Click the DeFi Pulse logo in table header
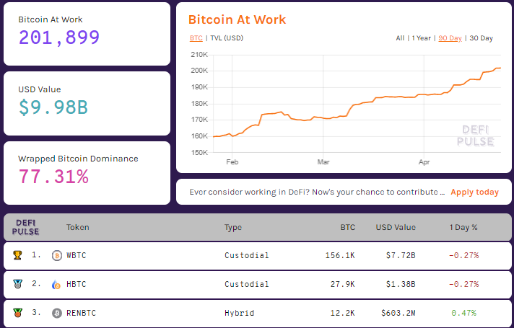This screenshot has width=514, height=328. point(27,227)
